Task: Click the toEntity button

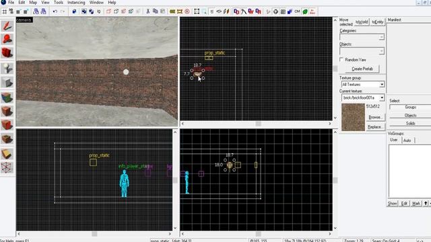Action: (377, 22)
